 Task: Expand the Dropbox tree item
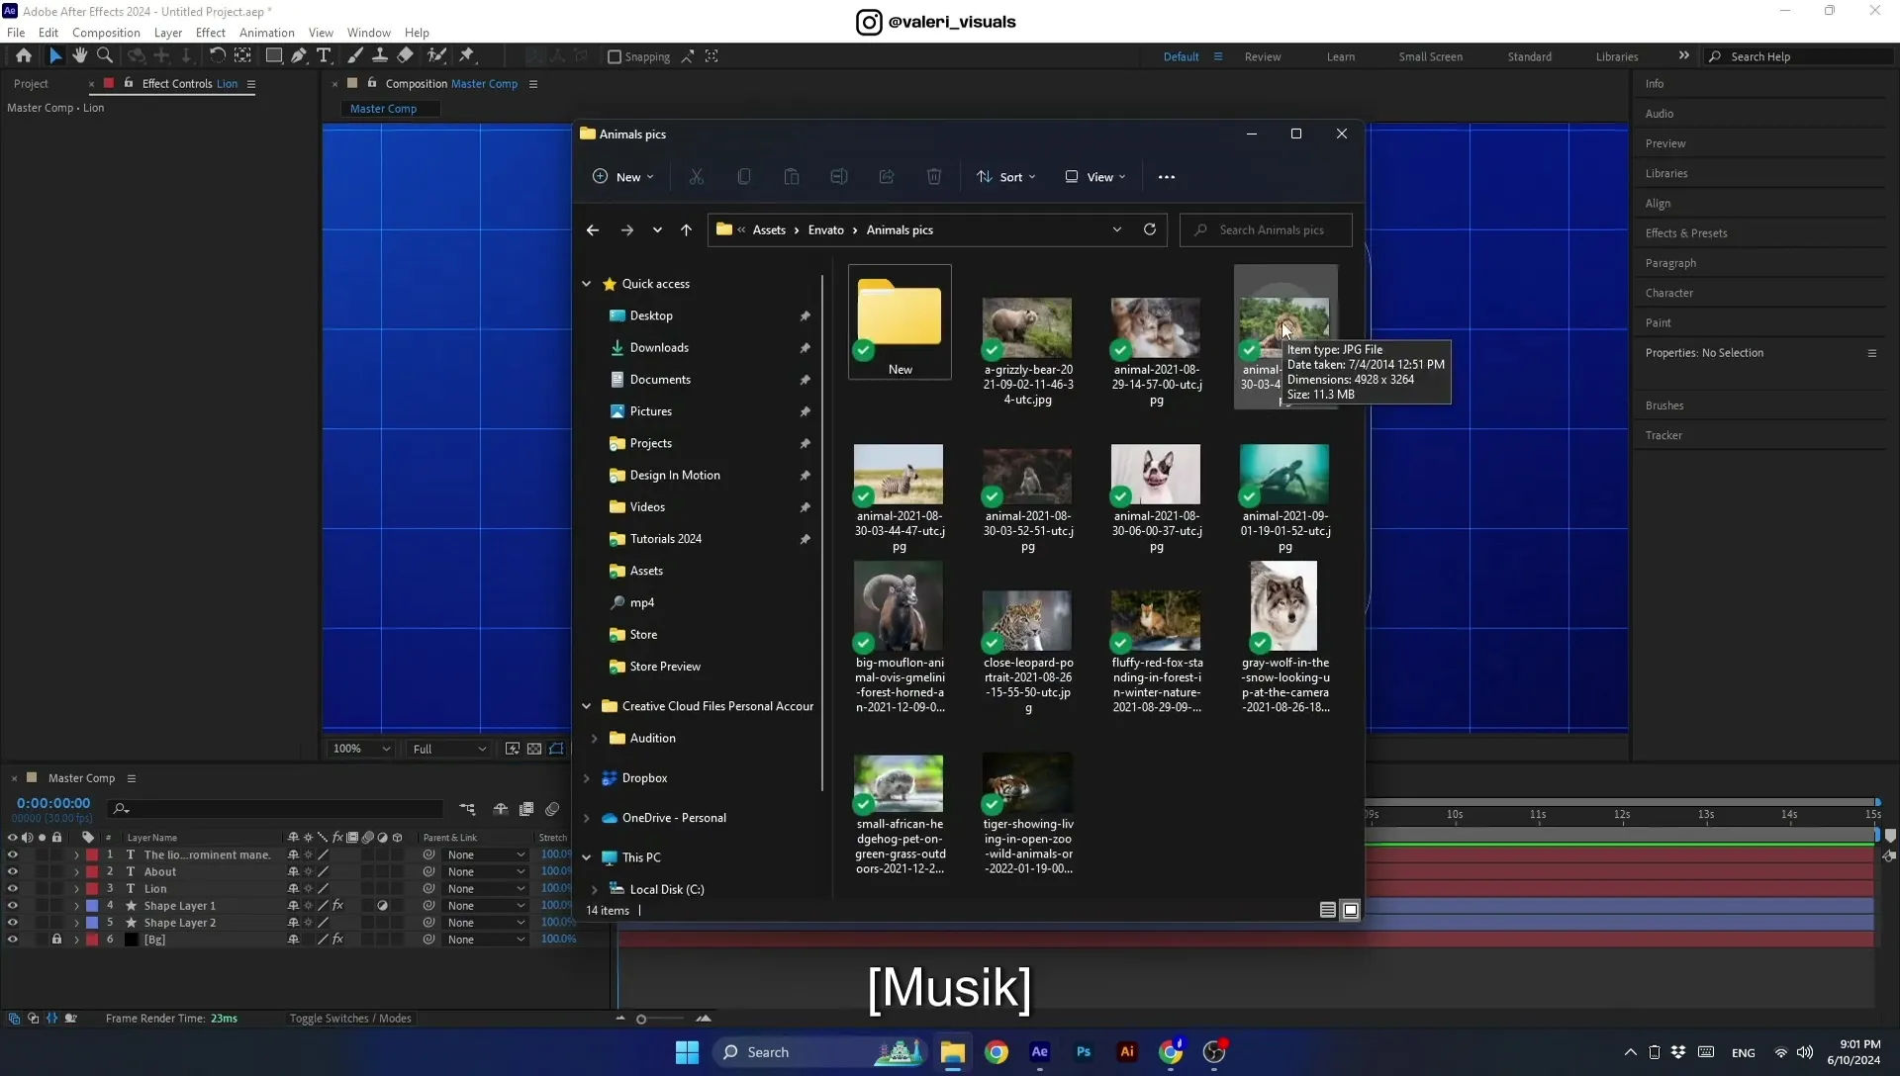point(587,778)
